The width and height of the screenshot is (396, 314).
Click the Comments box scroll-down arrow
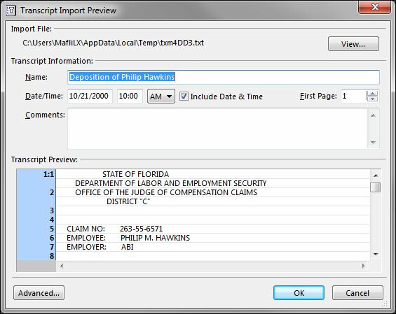[374, 143]
